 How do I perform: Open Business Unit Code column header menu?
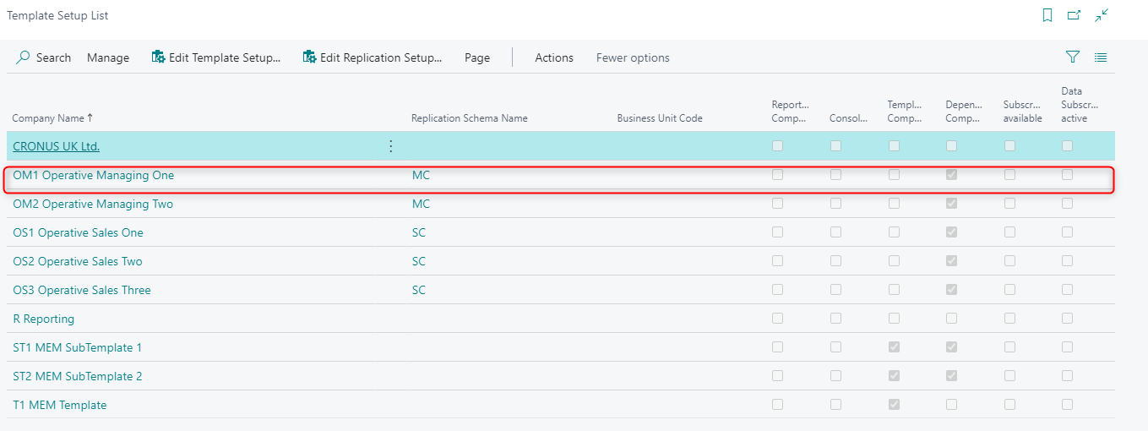pos(659,118)
